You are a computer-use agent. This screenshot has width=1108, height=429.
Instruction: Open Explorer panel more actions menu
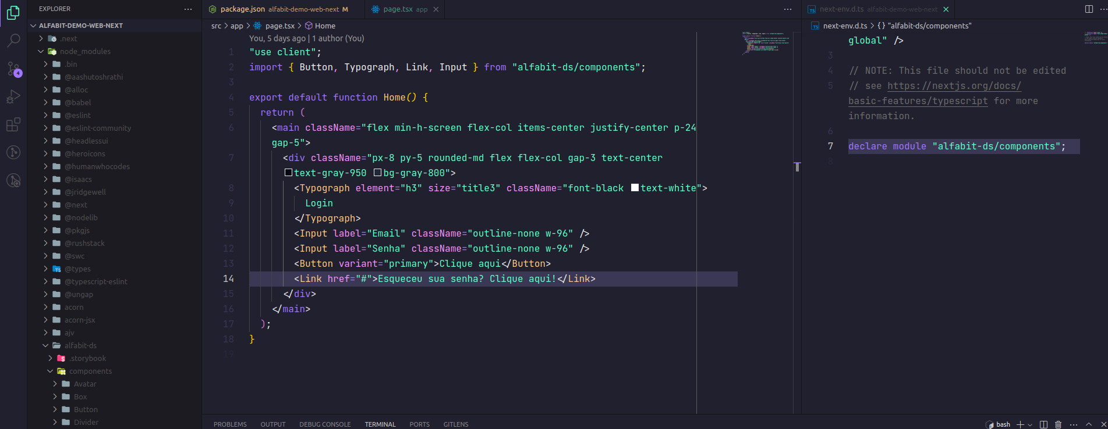pyautogui.click(x=187, y=9)
